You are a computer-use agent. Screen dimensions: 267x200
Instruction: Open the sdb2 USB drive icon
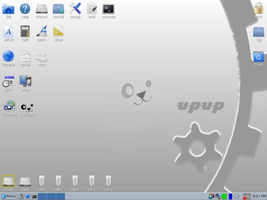click(58, 181)
